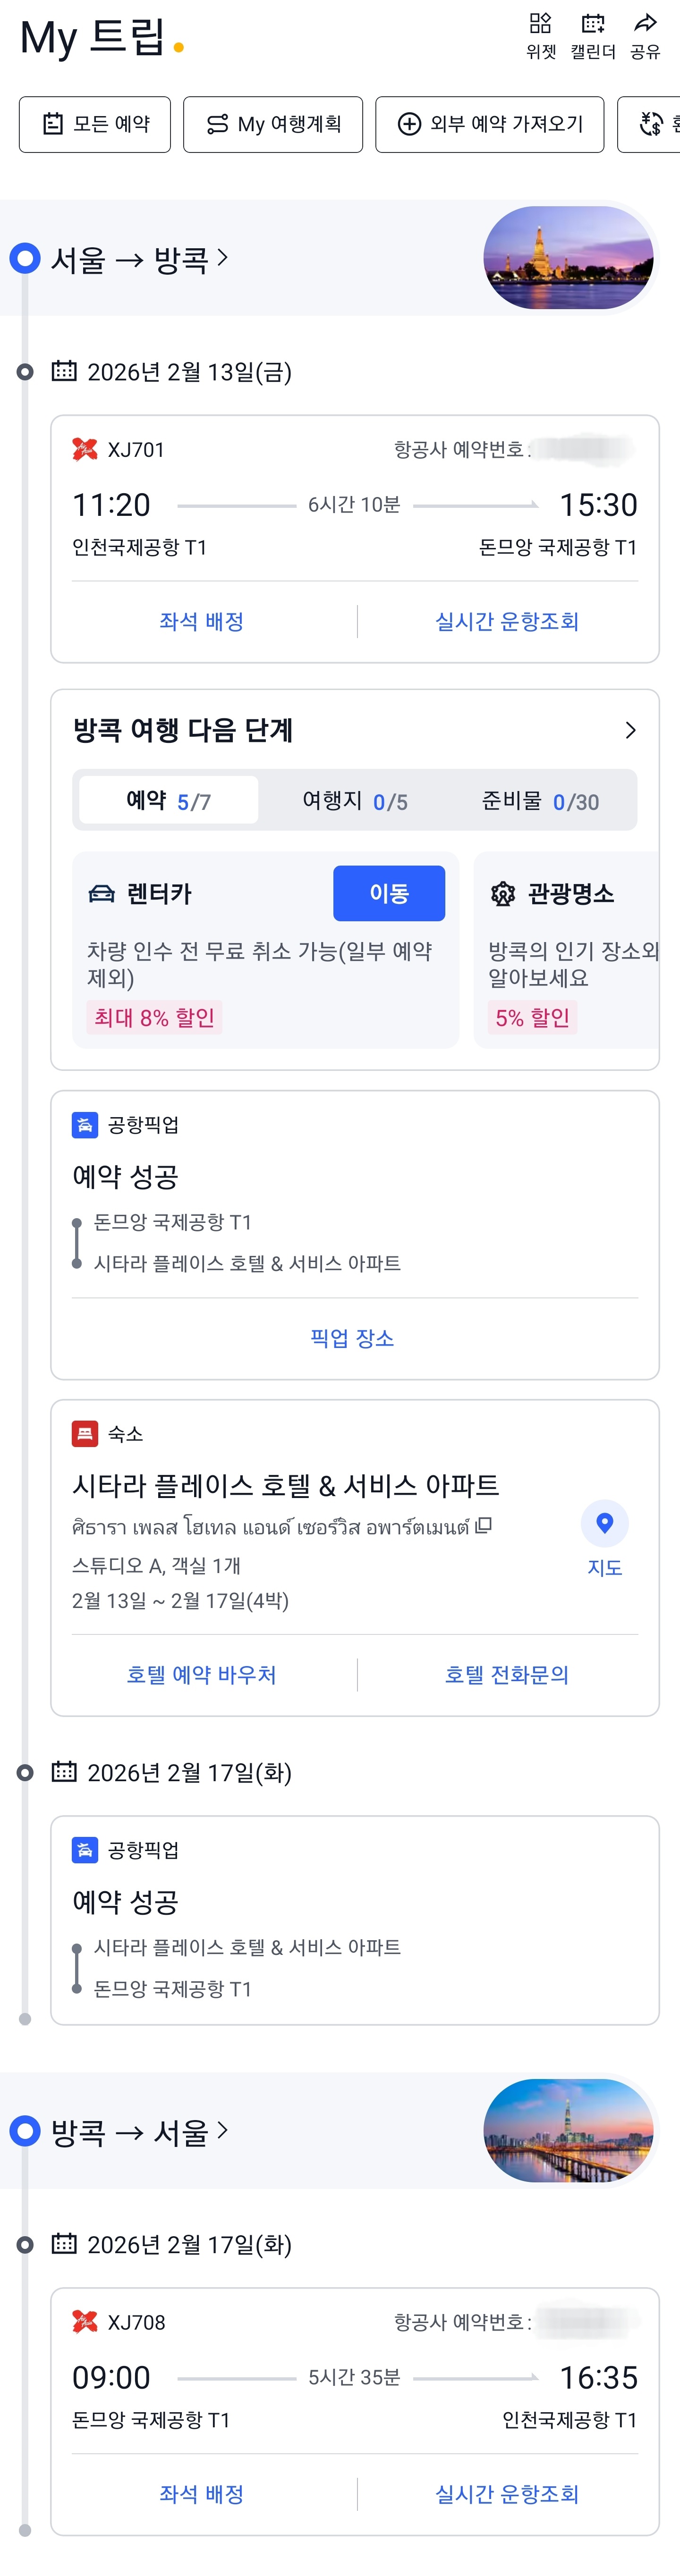This screenshot has width=680, height=2576.
Task: Select the 예약 5/7 tab
Action: coord(168,801)
